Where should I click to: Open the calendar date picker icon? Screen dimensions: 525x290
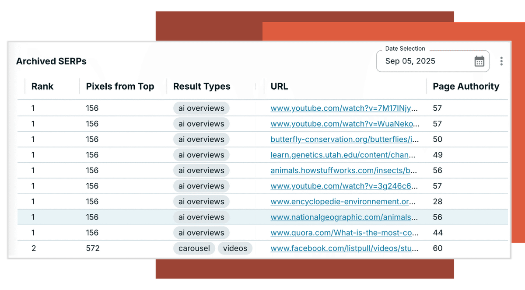point(479,61)
